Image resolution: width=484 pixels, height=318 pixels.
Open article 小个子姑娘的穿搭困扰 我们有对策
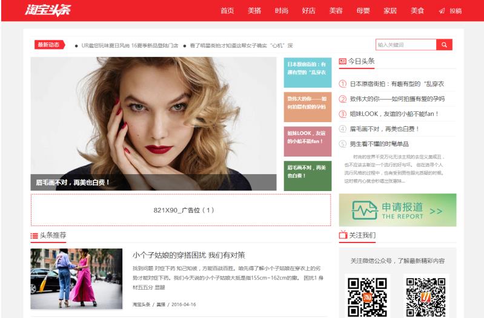(189, 255)
